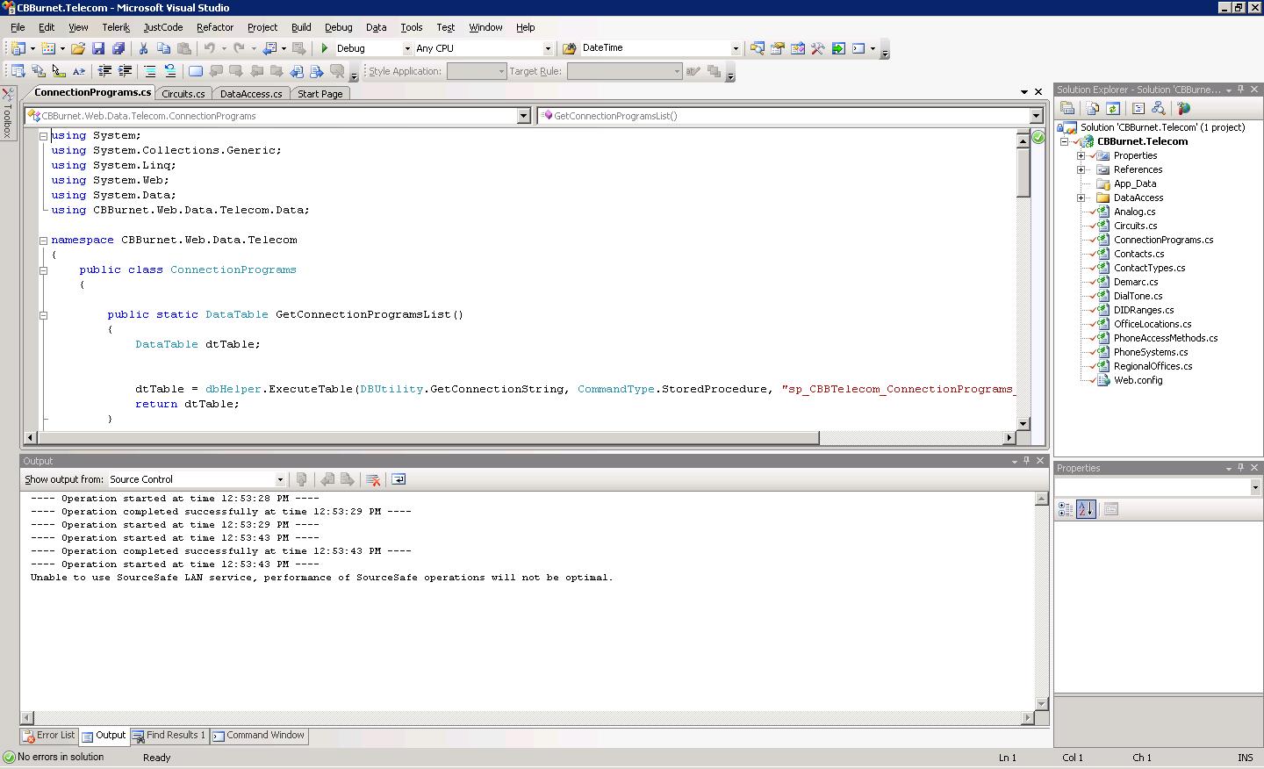
Task: Switch to the Circuits.cs editor tab
Action: pyautogui.click(x=183, y=94)
